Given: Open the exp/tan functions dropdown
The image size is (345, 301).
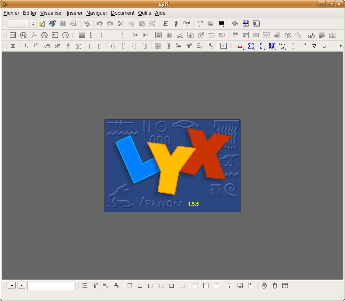Looking at the screenshot, I should (x=282, y=46).
